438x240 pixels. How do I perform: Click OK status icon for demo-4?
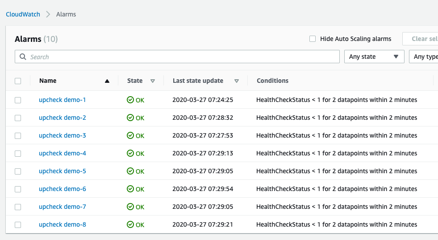click(x=130, y=153)
